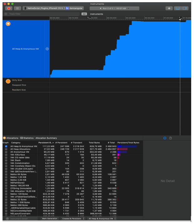The height and width of the screenshot is (224, 194).
Task: Click the document icon in the inspector header
Action: pyautogui.click(x=171, y=138)
